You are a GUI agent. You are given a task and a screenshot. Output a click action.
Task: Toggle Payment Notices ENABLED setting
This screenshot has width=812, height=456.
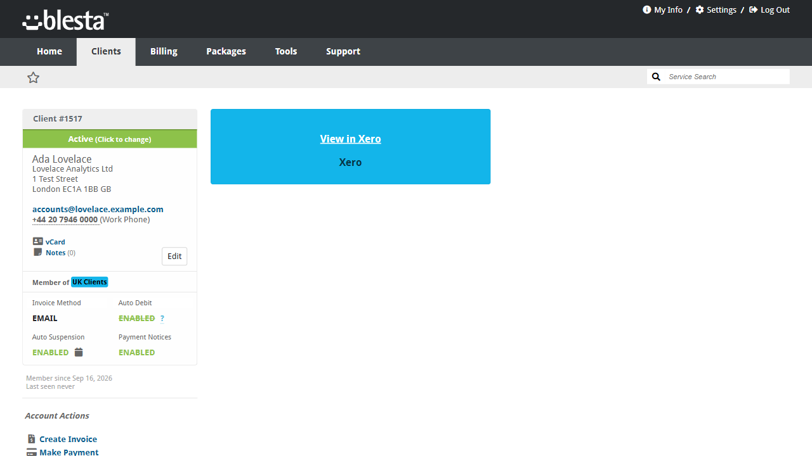point(136,353)
